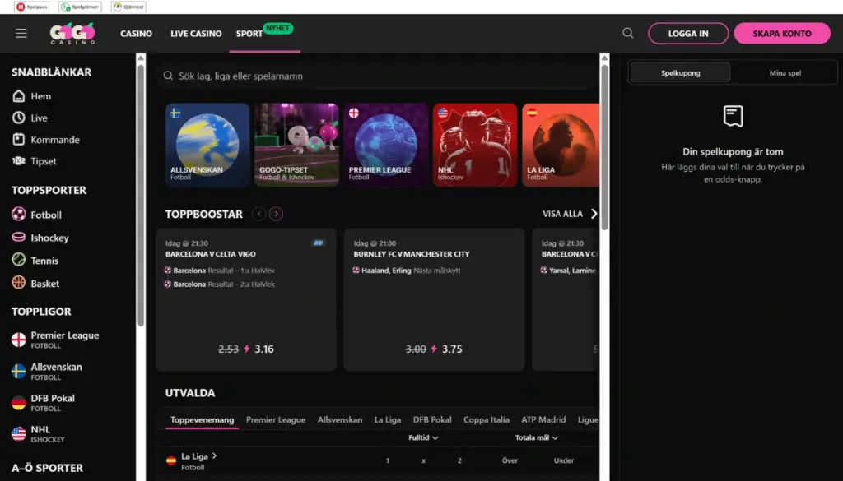Screen dimensions: 843x481
Task: Select the Basket basketball icon
Action: 18,281
